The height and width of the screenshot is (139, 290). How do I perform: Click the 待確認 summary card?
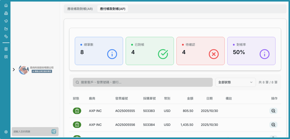click(200, 51)
